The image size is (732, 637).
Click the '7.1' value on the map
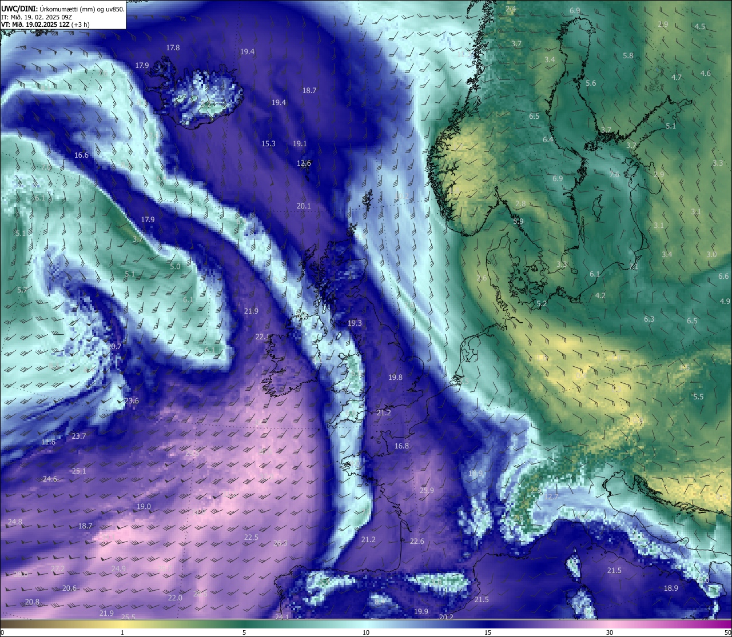(x=634, y=267)
